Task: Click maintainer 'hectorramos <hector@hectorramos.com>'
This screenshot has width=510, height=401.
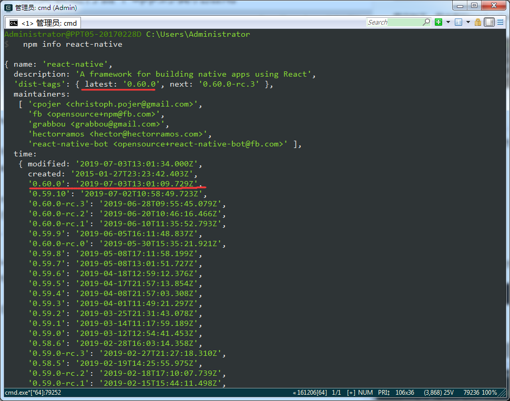Action: 118,134
